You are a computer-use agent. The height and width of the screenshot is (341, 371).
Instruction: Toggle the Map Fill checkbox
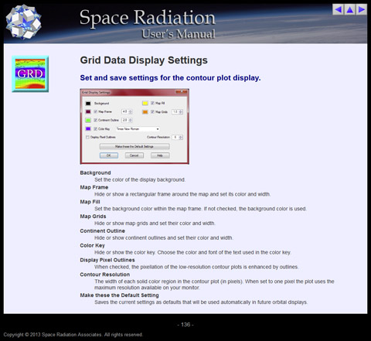[152, 103]
